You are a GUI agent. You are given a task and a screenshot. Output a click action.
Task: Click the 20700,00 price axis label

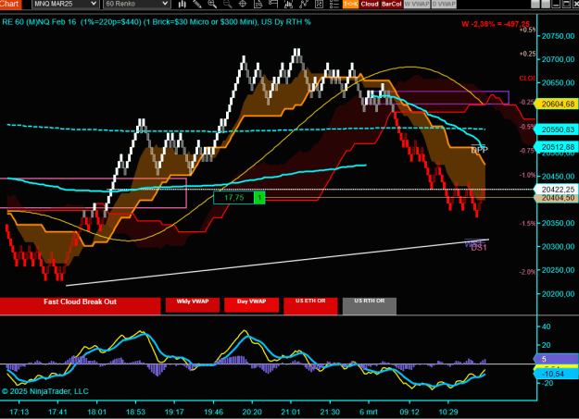pos(558,59)
